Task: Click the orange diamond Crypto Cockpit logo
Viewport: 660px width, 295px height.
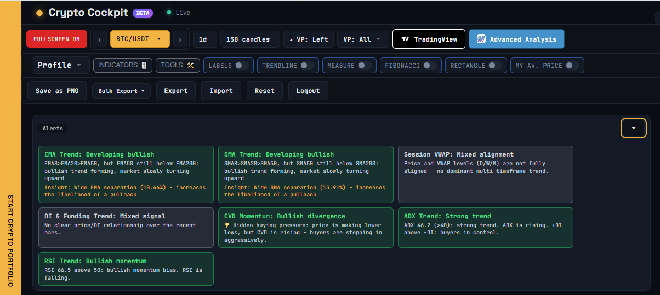Action: coord(39,13)
